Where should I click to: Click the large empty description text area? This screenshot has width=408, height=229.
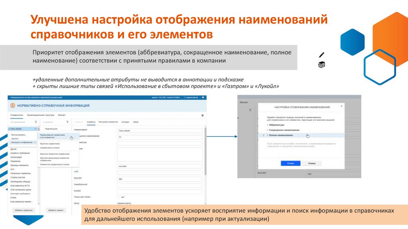click(159, 154)
